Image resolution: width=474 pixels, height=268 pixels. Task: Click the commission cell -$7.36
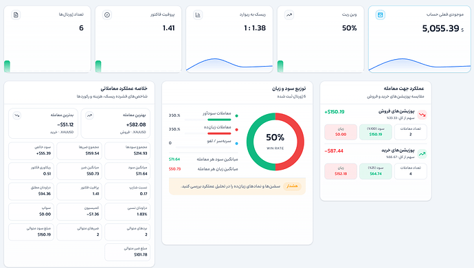pyautogui.click(x=79, y=212)
